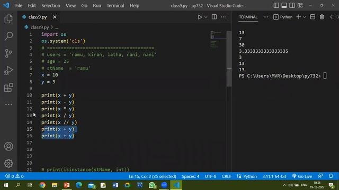339x190 pixels.
Task: Click the Ln 15, Col 2 position indicator
Action: [x=153, y=176]
